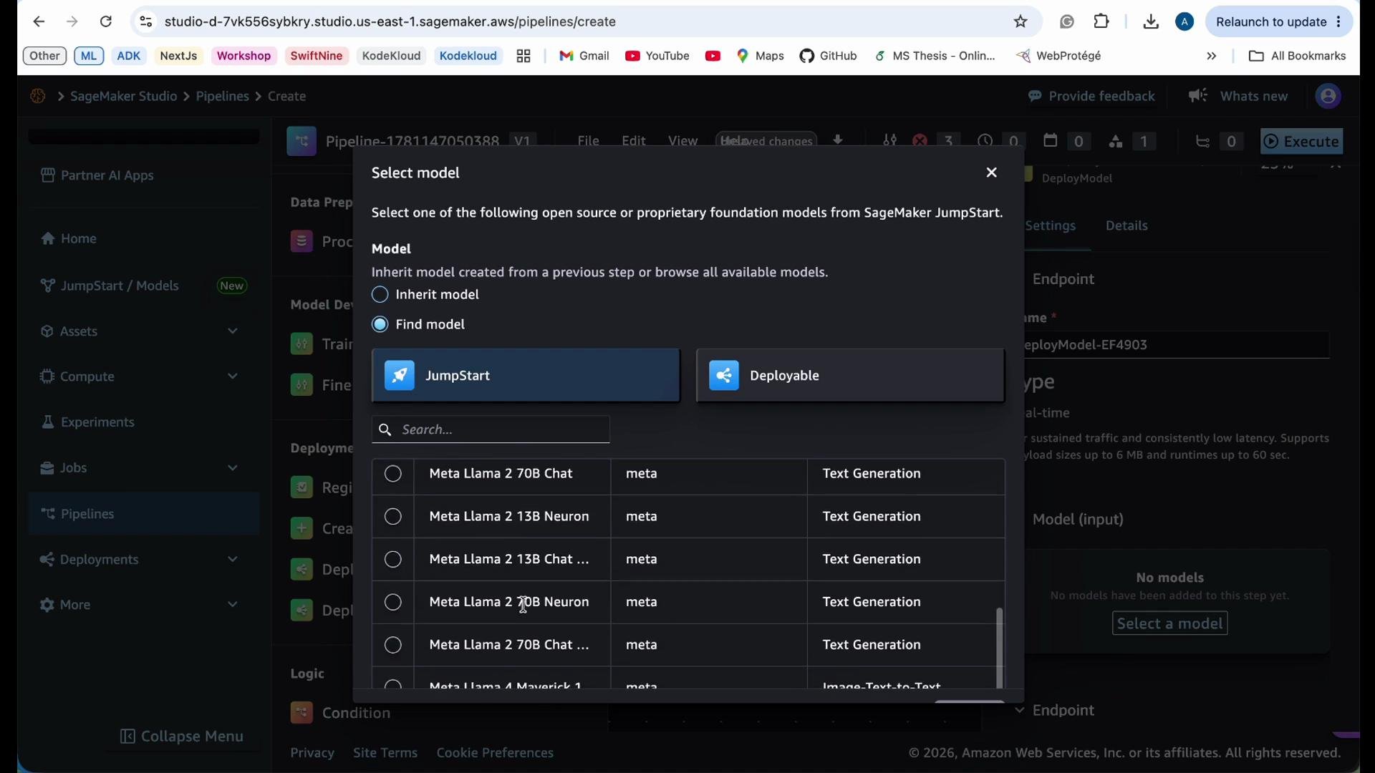Open Experiments in sidebar
This screenshot has height=773, width=1375.
(88, 422)
